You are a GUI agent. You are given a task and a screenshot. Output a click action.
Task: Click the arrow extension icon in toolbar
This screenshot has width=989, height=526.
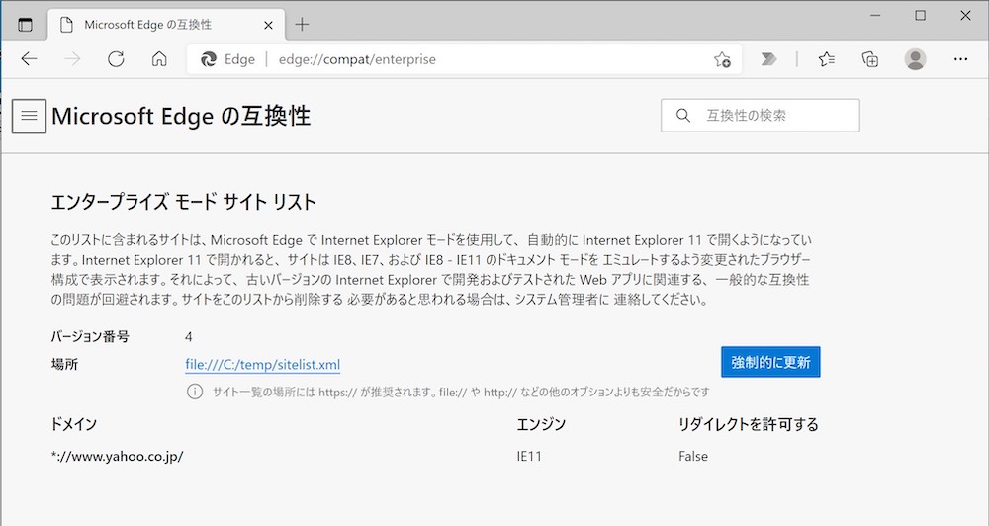pos(768,59)
